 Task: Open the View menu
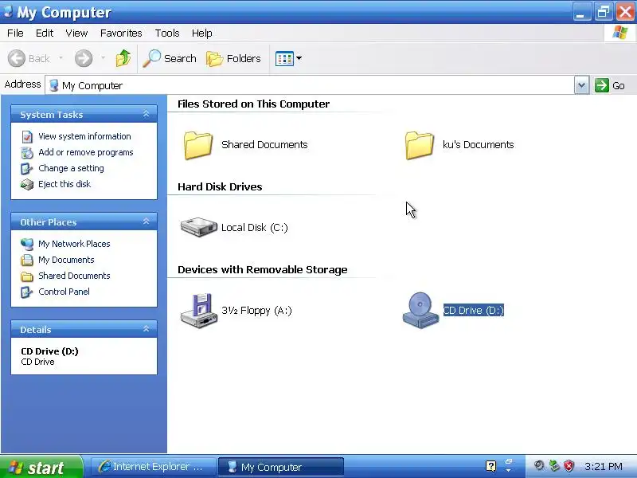click(x=76, y=33)
